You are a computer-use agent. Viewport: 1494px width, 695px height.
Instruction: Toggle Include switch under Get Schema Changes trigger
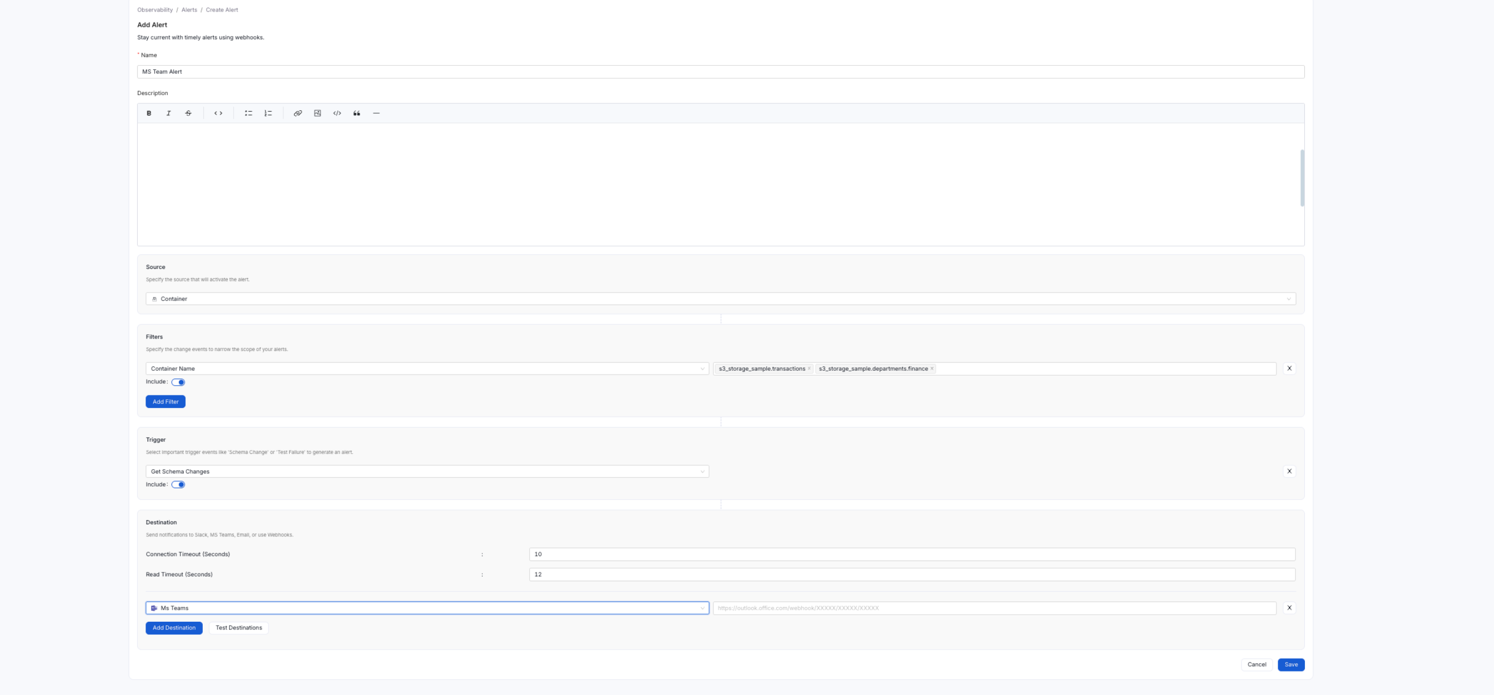[x=178, y=484]
